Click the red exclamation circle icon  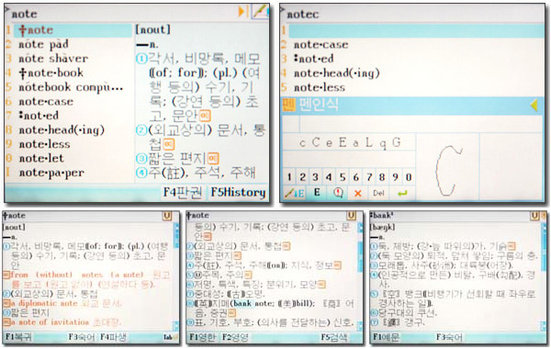click(x=338, y=193)
